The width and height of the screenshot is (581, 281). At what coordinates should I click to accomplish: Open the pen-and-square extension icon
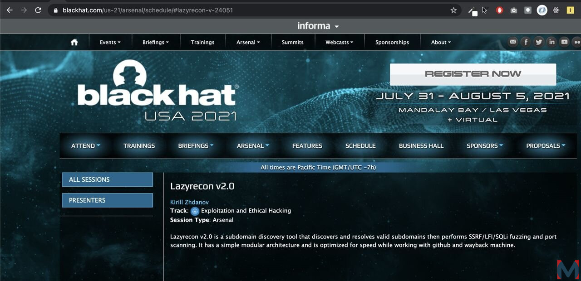point(473,11)
